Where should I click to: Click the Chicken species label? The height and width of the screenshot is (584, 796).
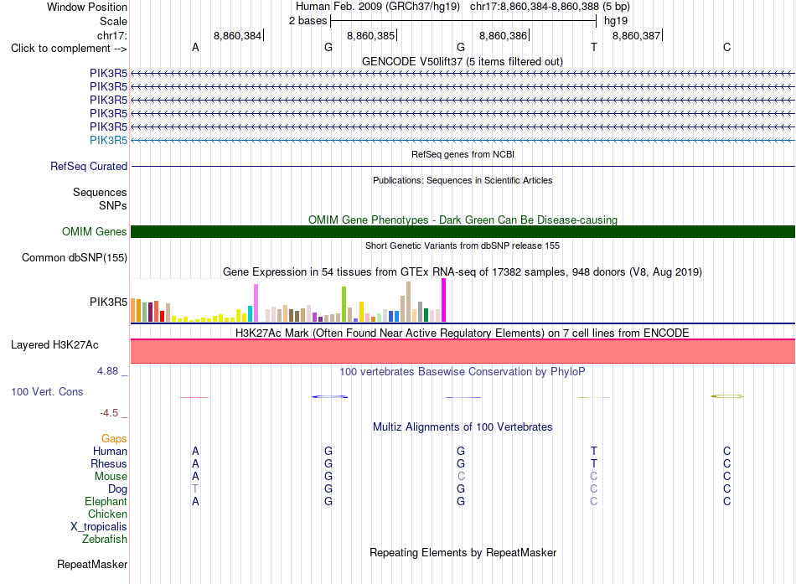point(107,514)
